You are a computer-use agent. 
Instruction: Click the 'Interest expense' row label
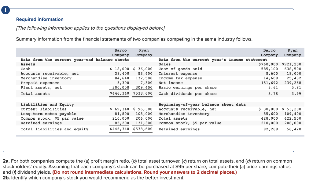(178, 74)
